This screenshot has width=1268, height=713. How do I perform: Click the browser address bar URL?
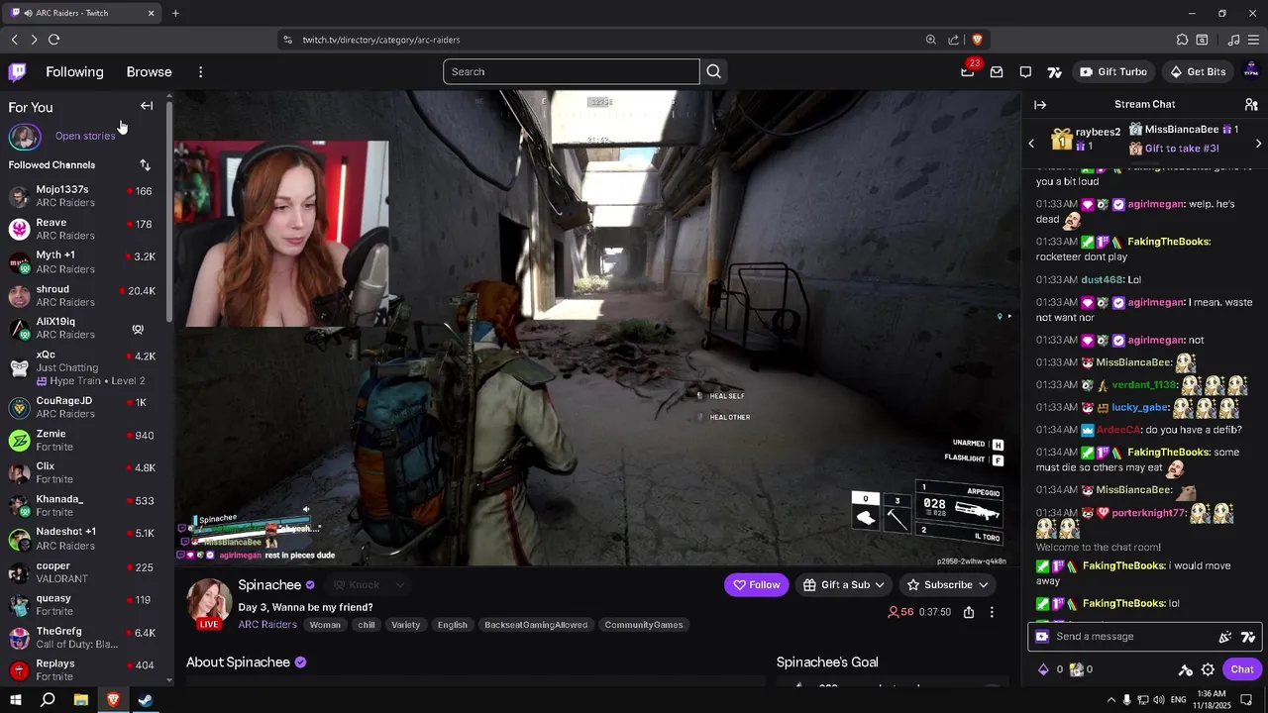click(381, 40)
